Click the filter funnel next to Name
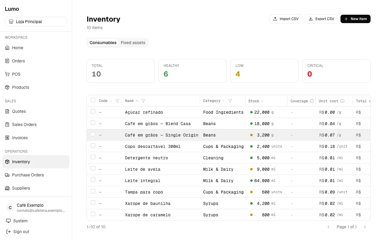385x240 pixels. [143, 101]
